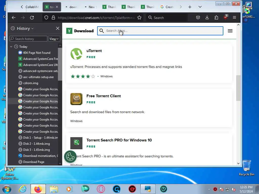Open the Pocket save icon

point(198,17)
